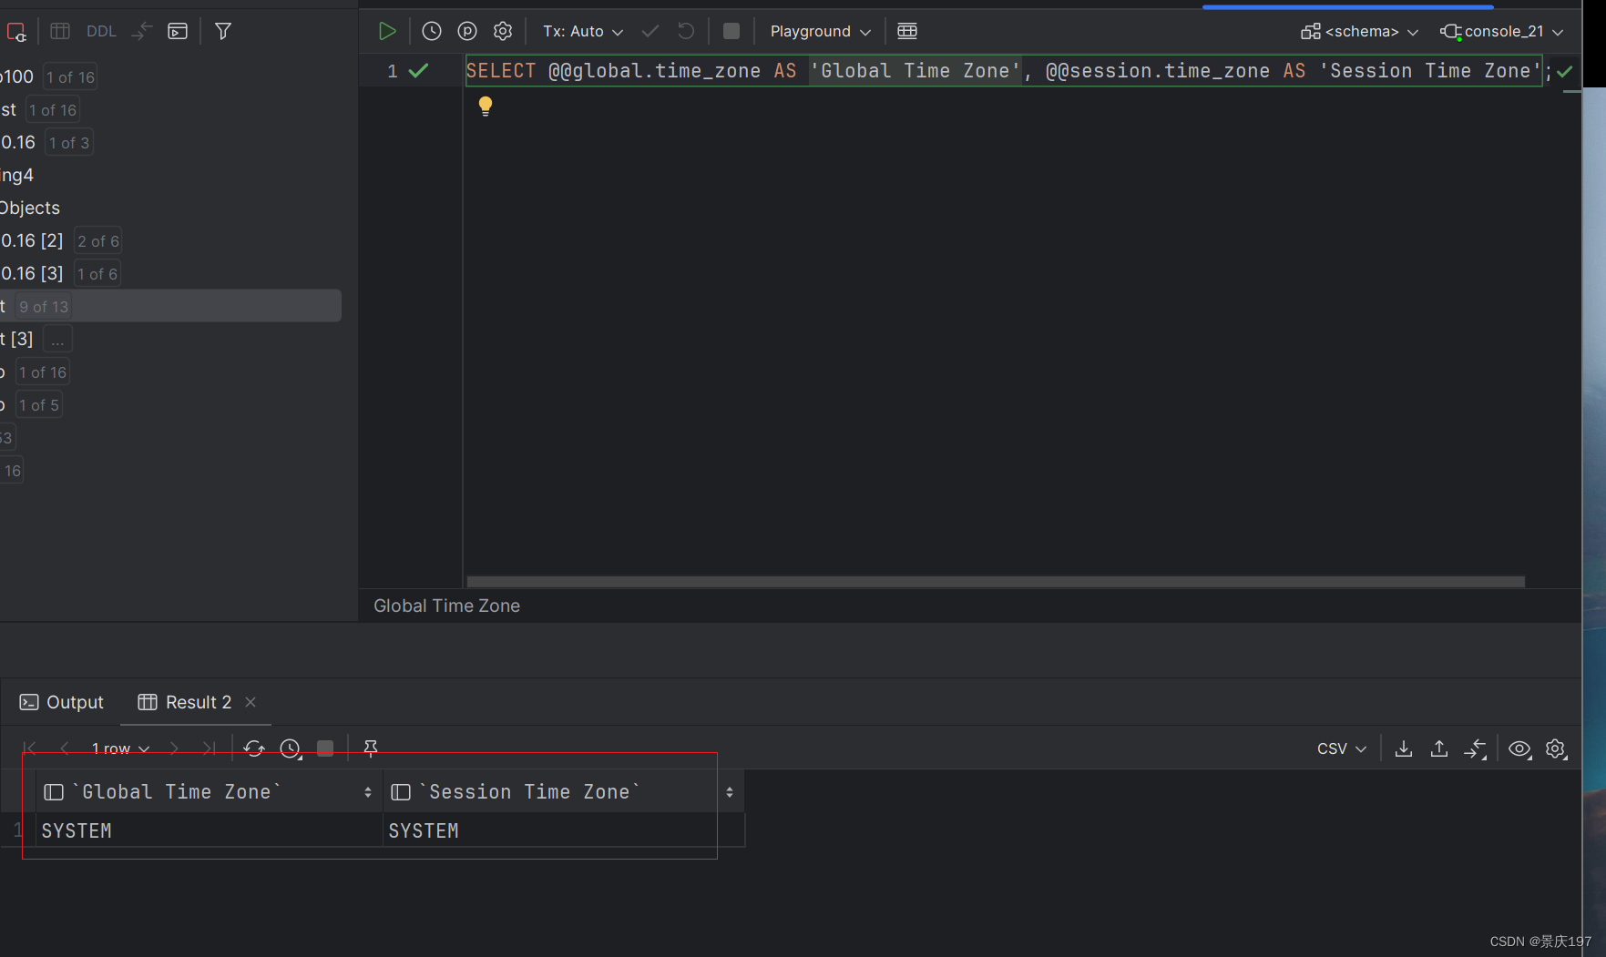The width and height of the screenshot is (1606, 957).
Task: Click the jump to console icon
Action: click(178, 31)
